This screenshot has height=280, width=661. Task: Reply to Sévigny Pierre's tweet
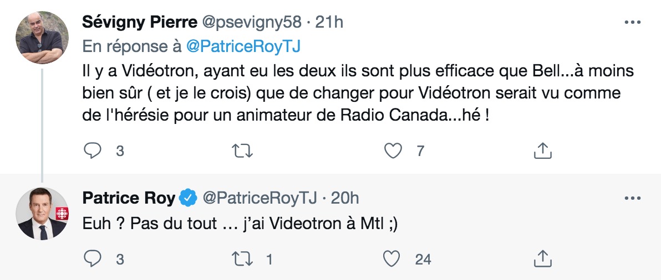(x=92, y=151)
